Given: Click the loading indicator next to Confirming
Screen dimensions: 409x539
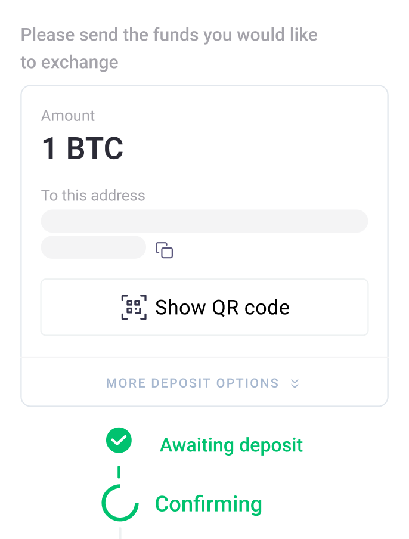Looking at the screenshot, I should [x=120, y=504].
